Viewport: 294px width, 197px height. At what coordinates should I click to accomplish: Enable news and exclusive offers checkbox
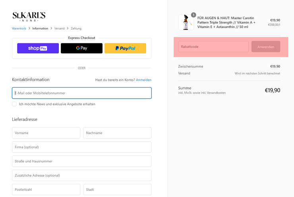pyautogui.click(x=14, y=104)
